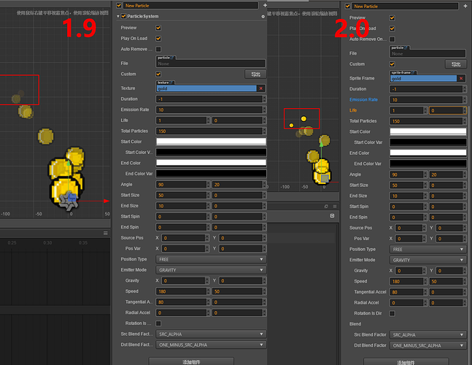472x365 pixels.
Task: Open the Dst Blend Factor dropdown in 1.9
Action: (x=211, y=345)
